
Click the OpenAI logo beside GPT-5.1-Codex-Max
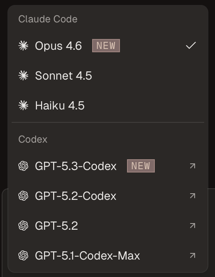click(x=23, y=255)
